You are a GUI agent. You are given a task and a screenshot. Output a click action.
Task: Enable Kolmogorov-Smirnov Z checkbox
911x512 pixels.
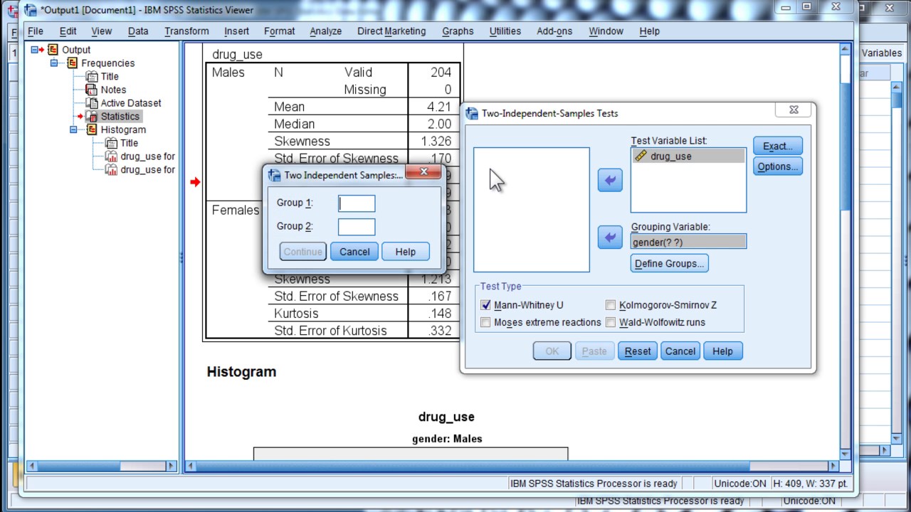pos(610,305)
